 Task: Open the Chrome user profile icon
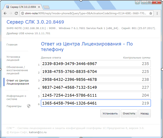point(138,2)
